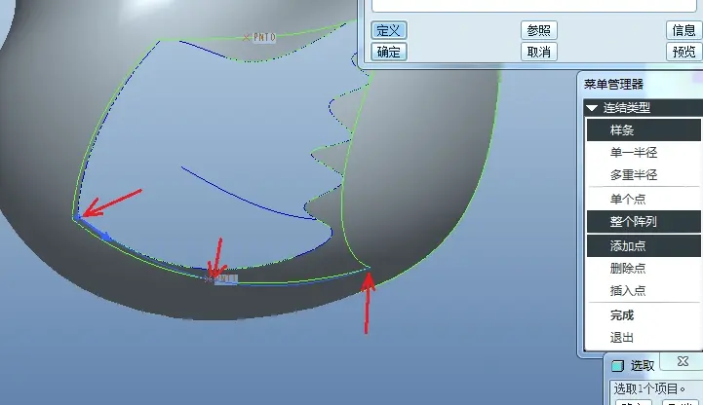
Task: Close the 选取 selection dialog
Action: pos(683,361)
